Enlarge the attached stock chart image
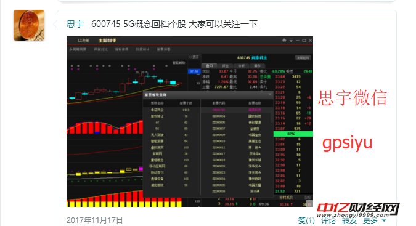Viewport: 416px width, 226px height. coord(190,121)
